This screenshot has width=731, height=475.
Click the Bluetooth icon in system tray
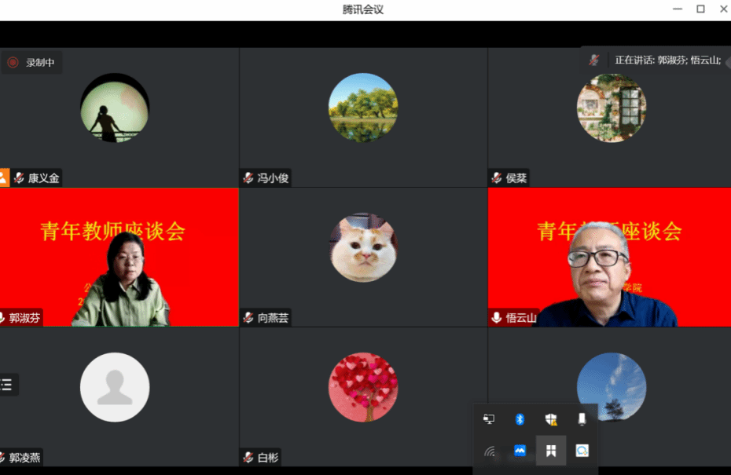[520, 419]
